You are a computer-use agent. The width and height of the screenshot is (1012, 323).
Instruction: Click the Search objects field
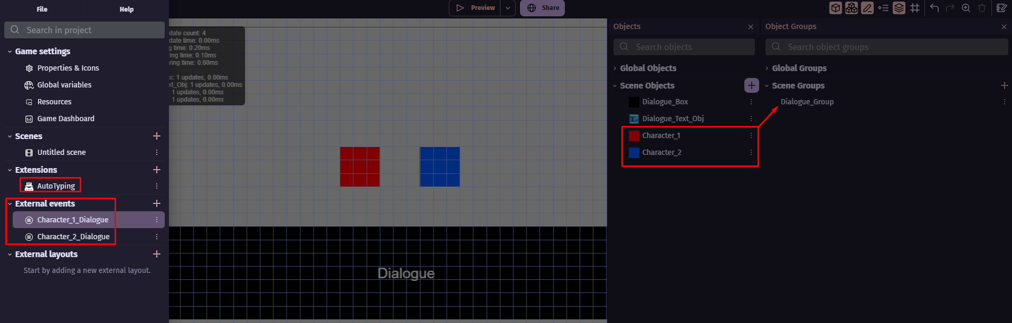click(684, 47)
